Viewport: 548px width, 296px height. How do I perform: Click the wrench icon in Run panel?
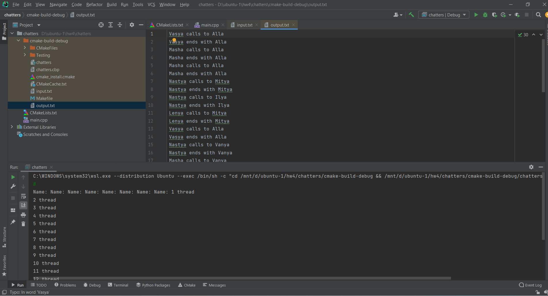pos(13,187)
